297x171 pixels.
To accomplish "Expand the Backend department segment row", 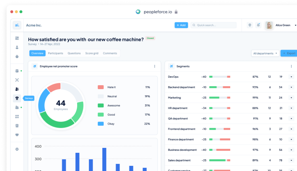I will [291, 87].
